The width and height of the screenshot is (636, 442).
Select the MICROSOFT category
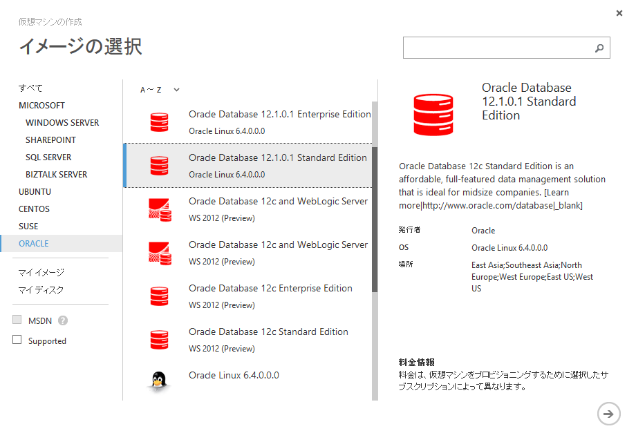(x=41, y=106)
